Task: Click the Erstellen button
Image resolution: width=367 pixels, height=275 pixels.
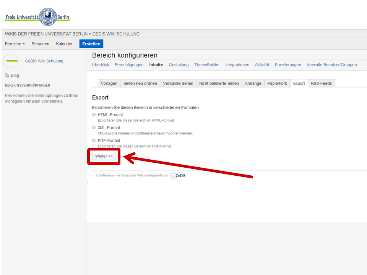Action: 91,44
